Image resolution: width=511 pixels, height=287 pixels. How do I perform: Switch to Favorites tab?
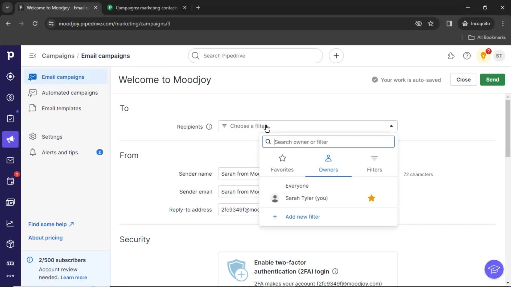click(282, 163)
